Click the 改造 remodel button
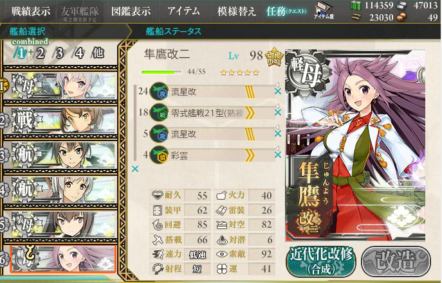 [396, 261]
